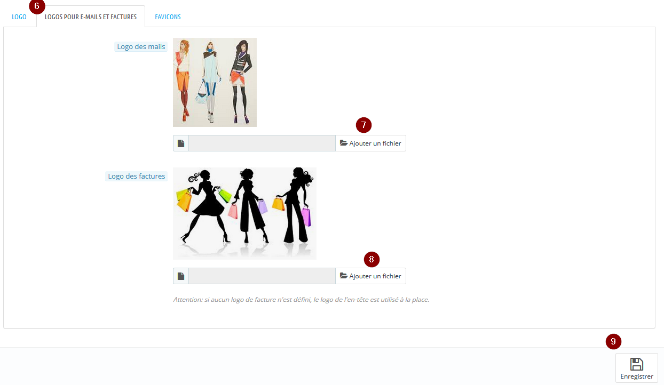Viewport: 664px width, 385px height.
Task: Switch to the LOGO tab
Action: (19, 17)
